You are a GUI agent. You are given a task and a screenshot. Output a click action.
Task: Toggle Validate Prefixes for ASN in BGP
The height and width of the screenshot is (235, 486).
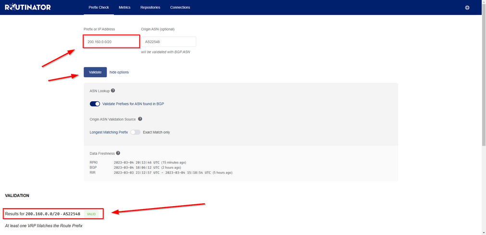pyautogui.click(x=95, y=104)
